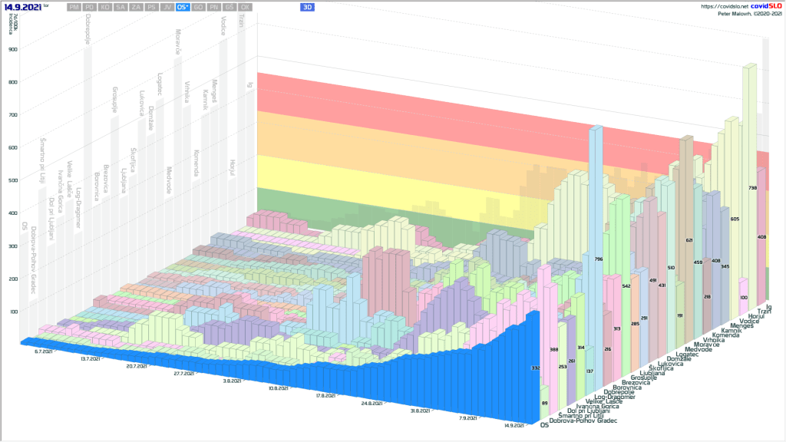Click the blue OS bar labeled 332

pos(528,368)
